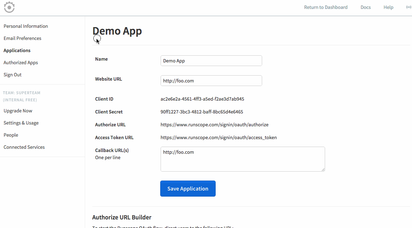Image resolution: width=412 pixels, height=228 pixels.
Task: Save the application settings
Action: pos(188,189)
